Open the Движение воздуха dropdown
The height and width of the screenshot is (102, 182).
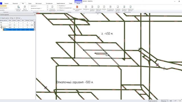(36, 8)
